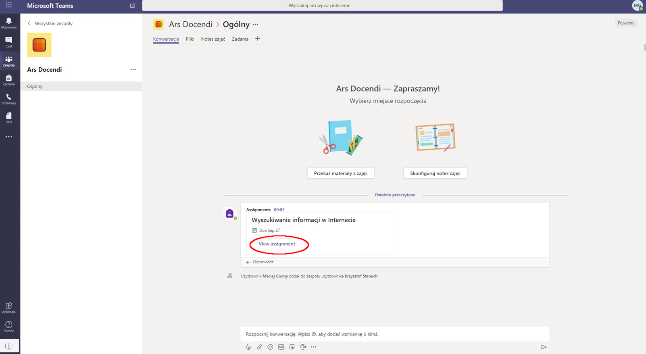Open the Zadania tab
Screen dimensions: 646x354
240,39
